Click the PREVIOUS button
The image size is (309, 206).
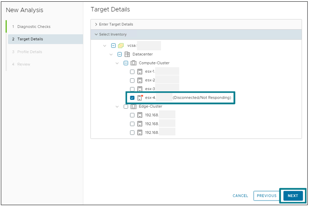(266, 196)
